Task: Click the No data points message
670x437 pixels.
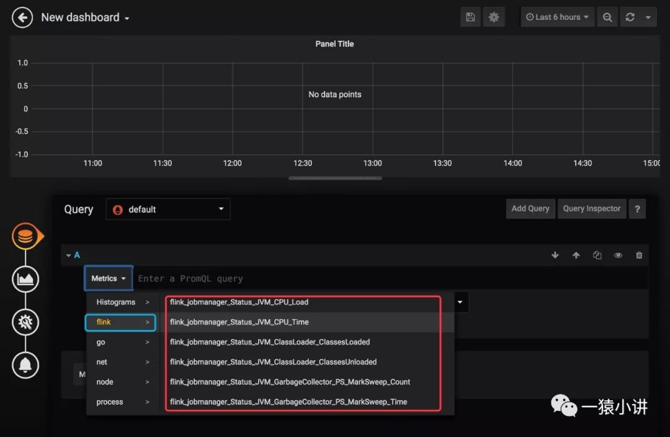Action: click(x=335, y=94)
